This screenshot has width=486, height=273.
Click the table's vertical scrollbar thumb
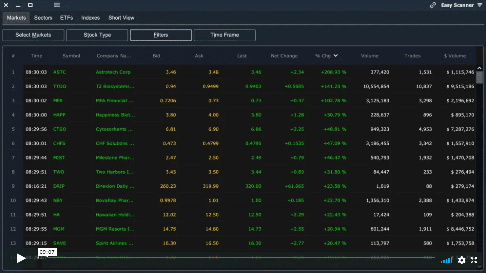(x=479, y=77)
